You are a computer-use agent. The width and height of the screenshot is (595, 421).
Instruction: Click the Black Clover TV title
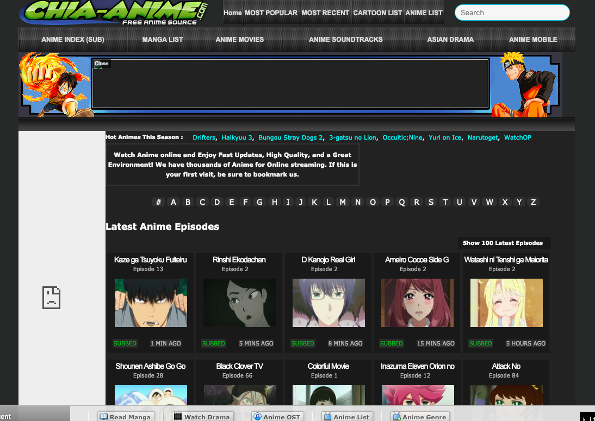[239, 367]
